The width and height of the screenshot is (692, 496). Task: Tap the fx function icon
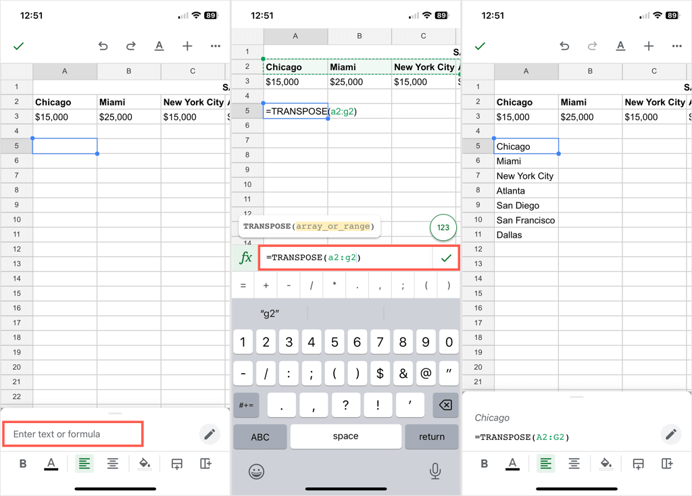coord(246,258)
